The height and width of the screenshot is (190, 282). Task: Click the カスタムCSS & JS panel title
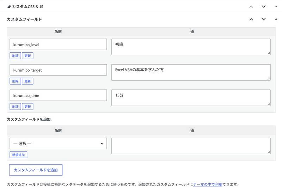point(27,7)
